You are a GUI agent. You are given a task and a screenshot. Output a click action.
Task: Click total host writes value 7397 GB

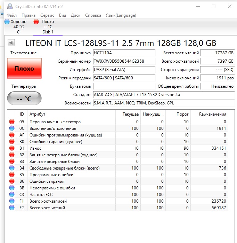pyautogui.click(x=217, y=61)
